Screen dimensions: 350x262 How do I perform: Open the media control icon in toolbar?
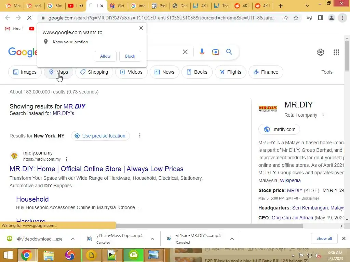[309, 18]
